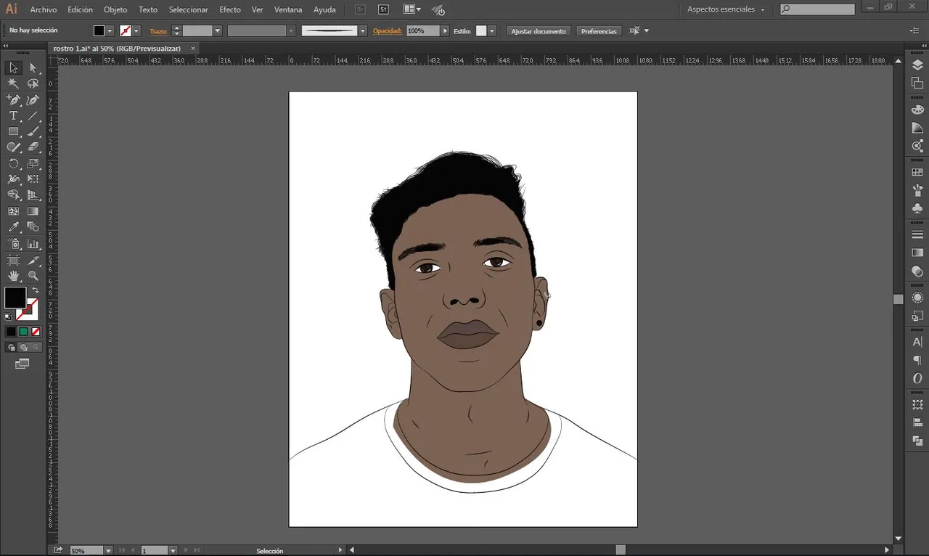Click the Trazo stroke link

(x=158, y=31)
